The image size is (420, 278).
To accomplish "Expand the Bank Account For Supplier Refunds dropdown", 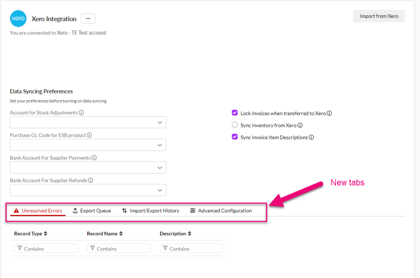I will click(x=160, y=190).
